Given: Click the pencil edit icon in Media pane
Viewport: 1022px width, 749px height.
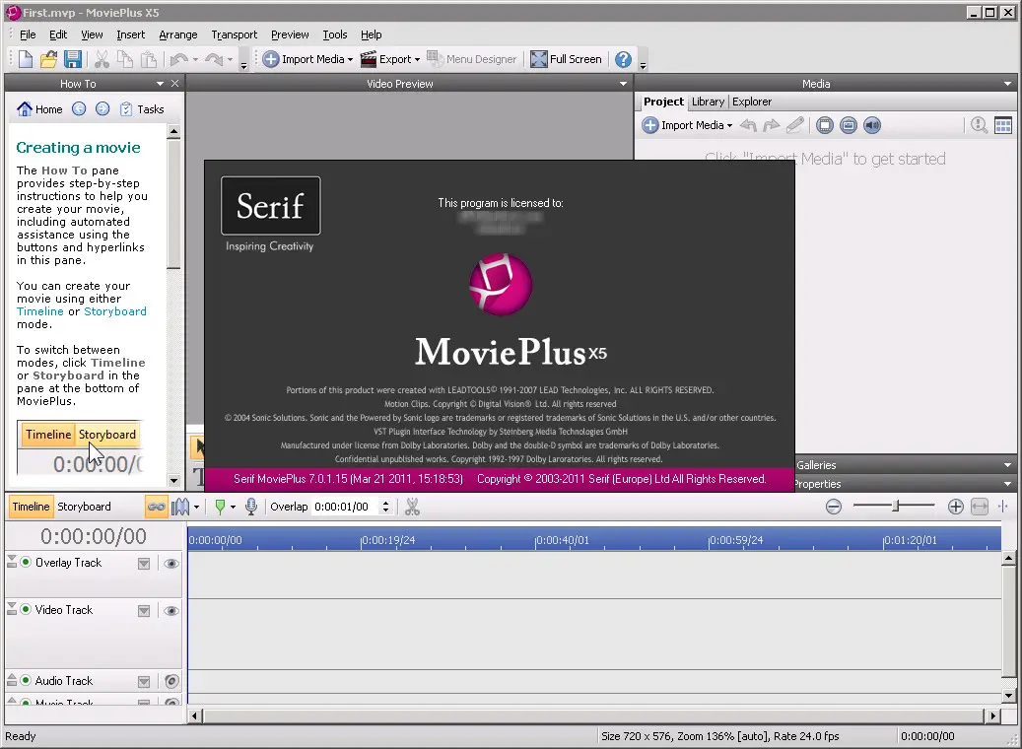Looking at the screenshot, I should coord(794,125).
